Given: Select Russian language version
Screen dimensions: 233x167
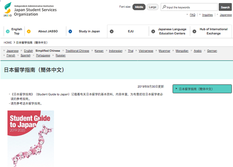Looking at the screenshot, I should 61,55.
